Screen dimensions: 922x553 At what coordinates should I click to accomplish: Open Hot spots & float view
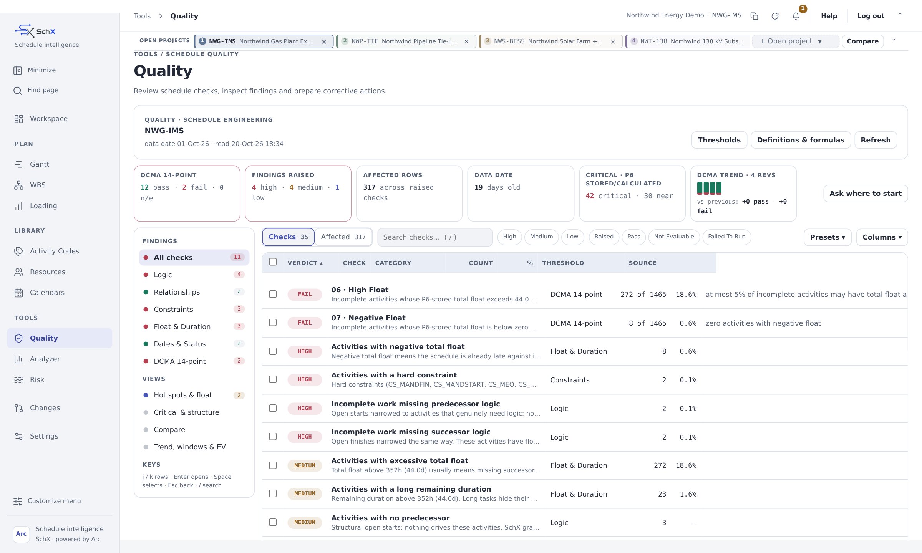(x=194, y=395)
